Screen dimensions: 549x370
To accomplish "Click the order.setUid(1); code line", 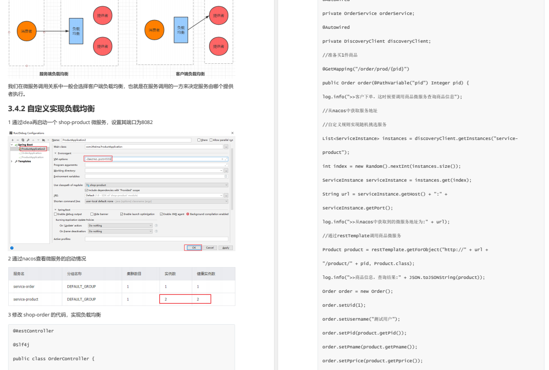I will (344, 305).
